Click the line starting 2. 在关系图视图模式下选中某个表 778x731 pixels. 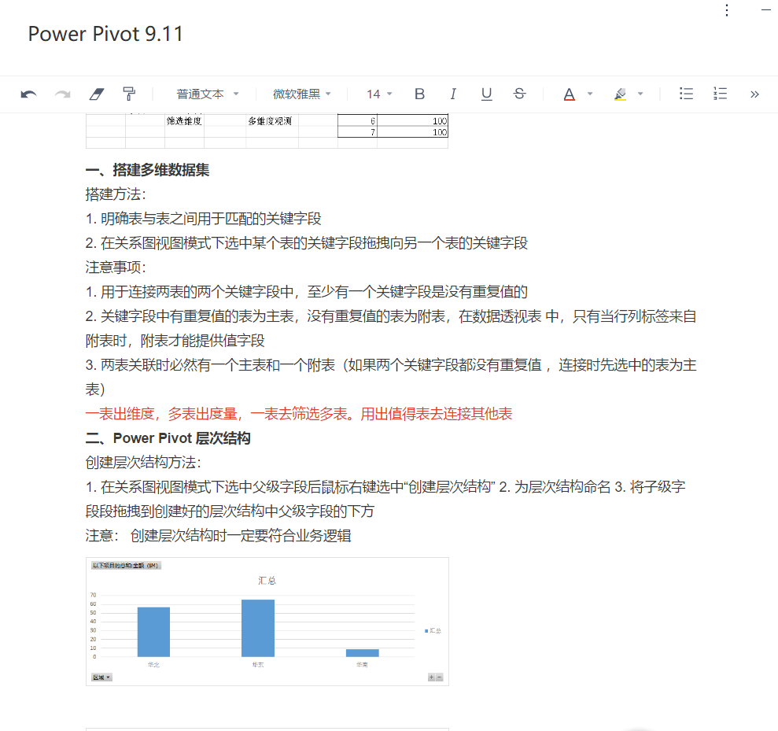coord(307,243)
